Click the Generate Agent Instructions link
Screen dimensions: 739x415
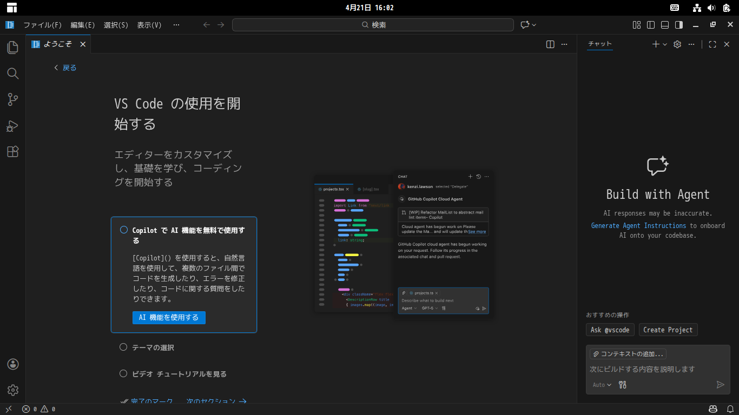pos(638,226)
